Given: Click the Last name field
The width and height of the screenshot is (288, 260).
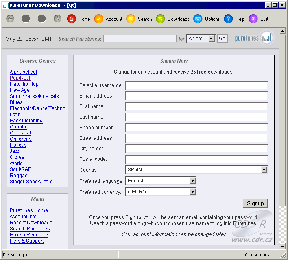Looking at the screenshot, I should (x=196, y=117).
